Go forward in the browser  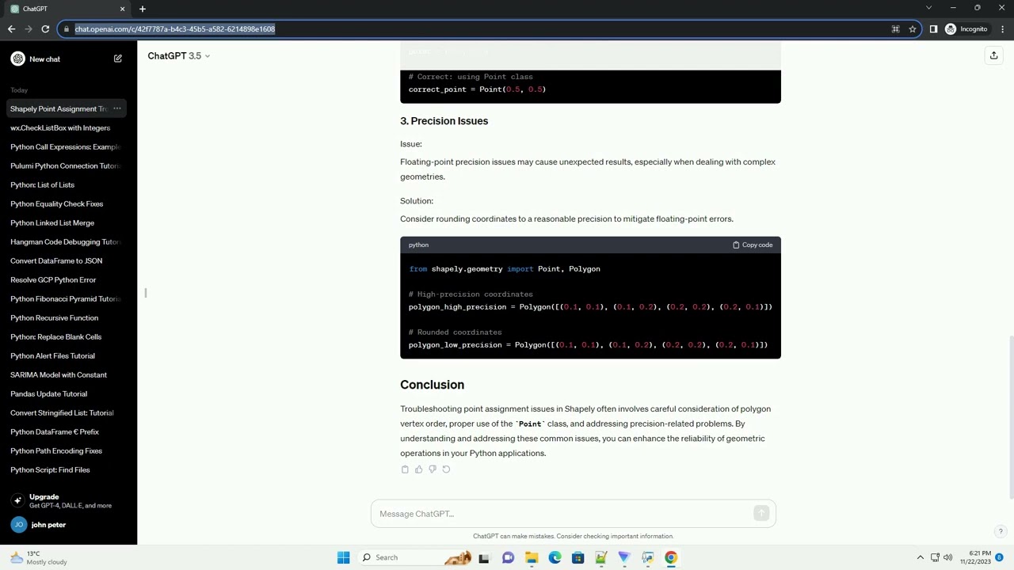[29, 28]
